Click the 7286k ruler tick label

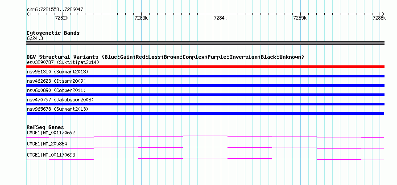[x=379, y=18]
